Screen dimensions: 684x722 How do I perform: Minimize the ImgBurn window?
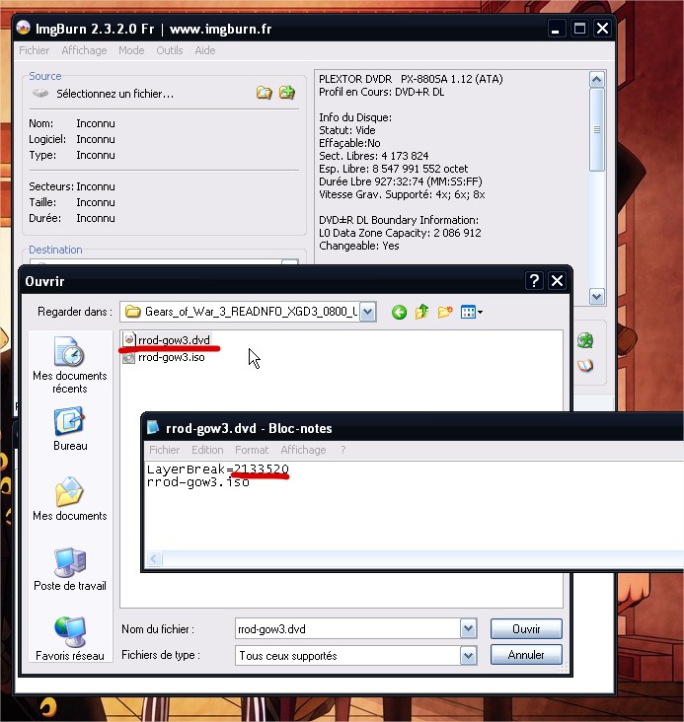click(557, 29)
